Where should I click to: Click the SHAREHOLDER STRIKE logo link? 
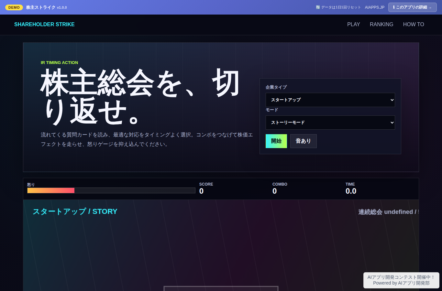(44, 25)
